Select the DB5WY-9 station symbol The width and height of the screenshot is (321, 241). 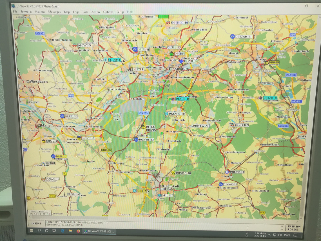pos(75,45)
